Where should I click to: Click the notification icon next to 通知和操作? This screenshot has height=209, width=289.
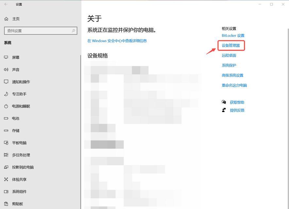coord(6,82)
